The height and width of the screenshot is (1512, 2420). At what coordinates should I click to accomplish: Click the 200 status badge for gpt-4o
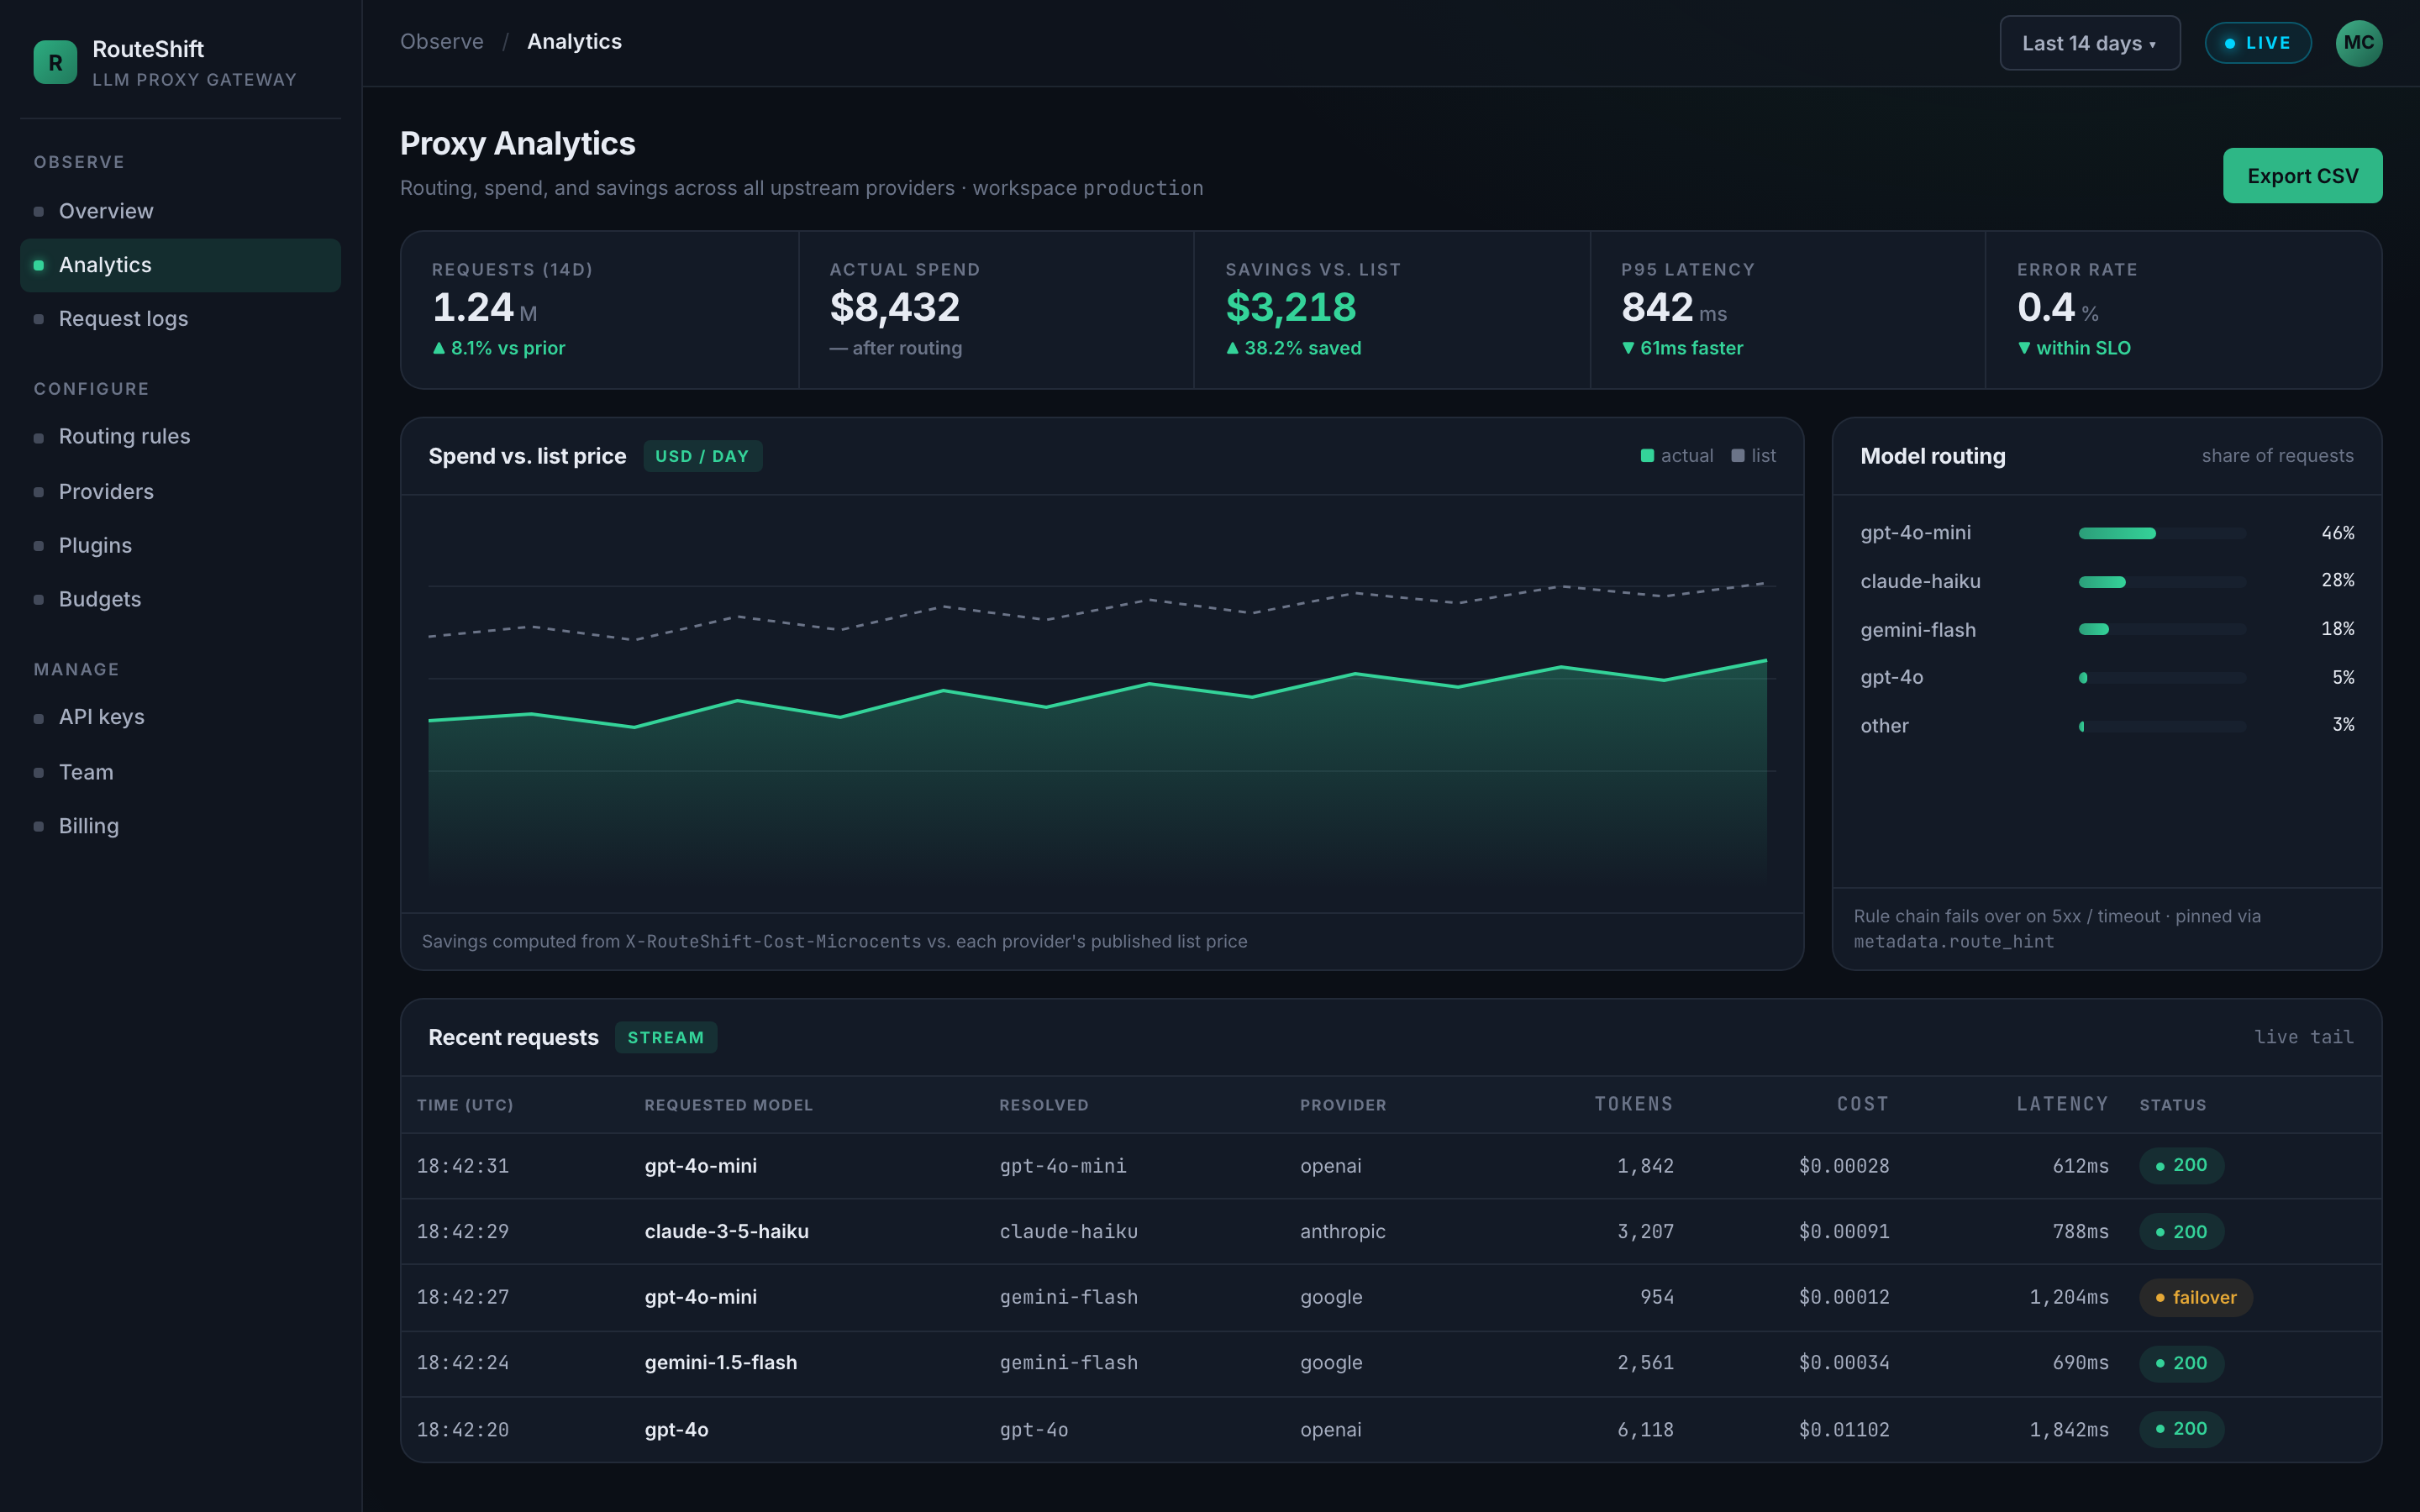(x=2181, y=1429)
